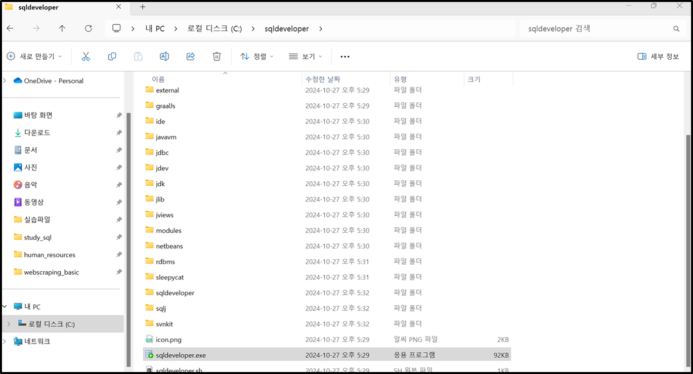
Task: Click 내 PC in the address bar
Action: (155, 29)
